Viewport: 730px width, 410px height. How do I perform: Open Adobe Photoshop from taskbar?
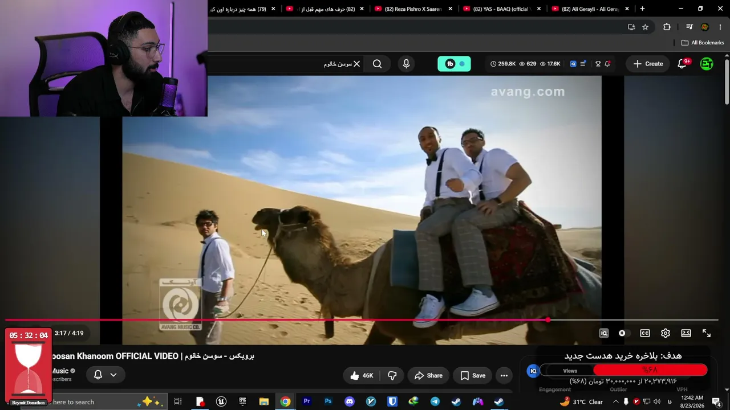click(x=328, y=401)
